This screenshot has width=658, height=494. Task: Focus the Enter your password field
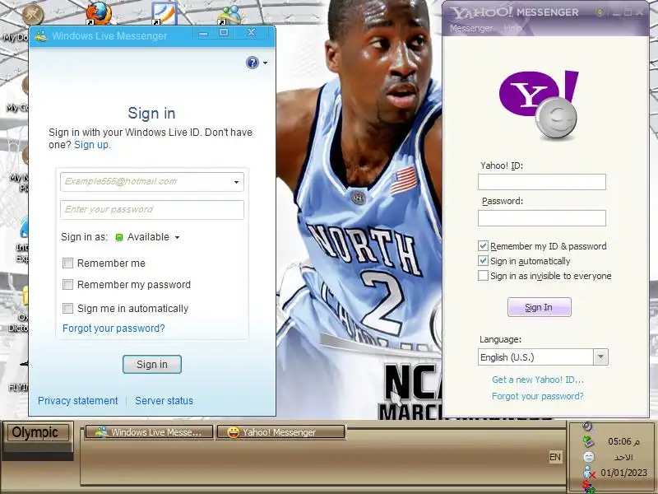click(152, 210)
